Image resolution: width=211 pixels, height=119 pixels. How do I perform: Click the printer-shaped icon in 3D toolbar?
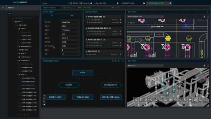click(195, 100)
